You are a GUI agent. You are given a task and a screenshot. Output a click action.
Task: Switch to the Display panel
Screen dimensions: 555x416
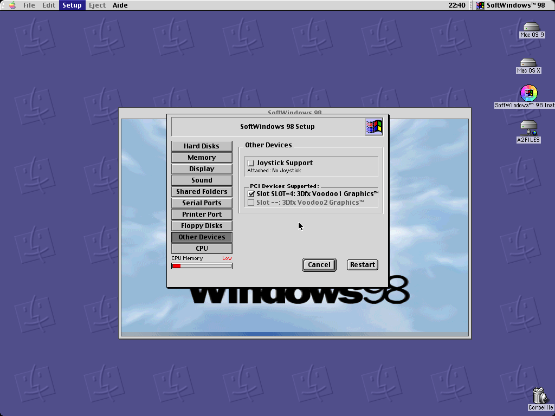tap(202, 169)
